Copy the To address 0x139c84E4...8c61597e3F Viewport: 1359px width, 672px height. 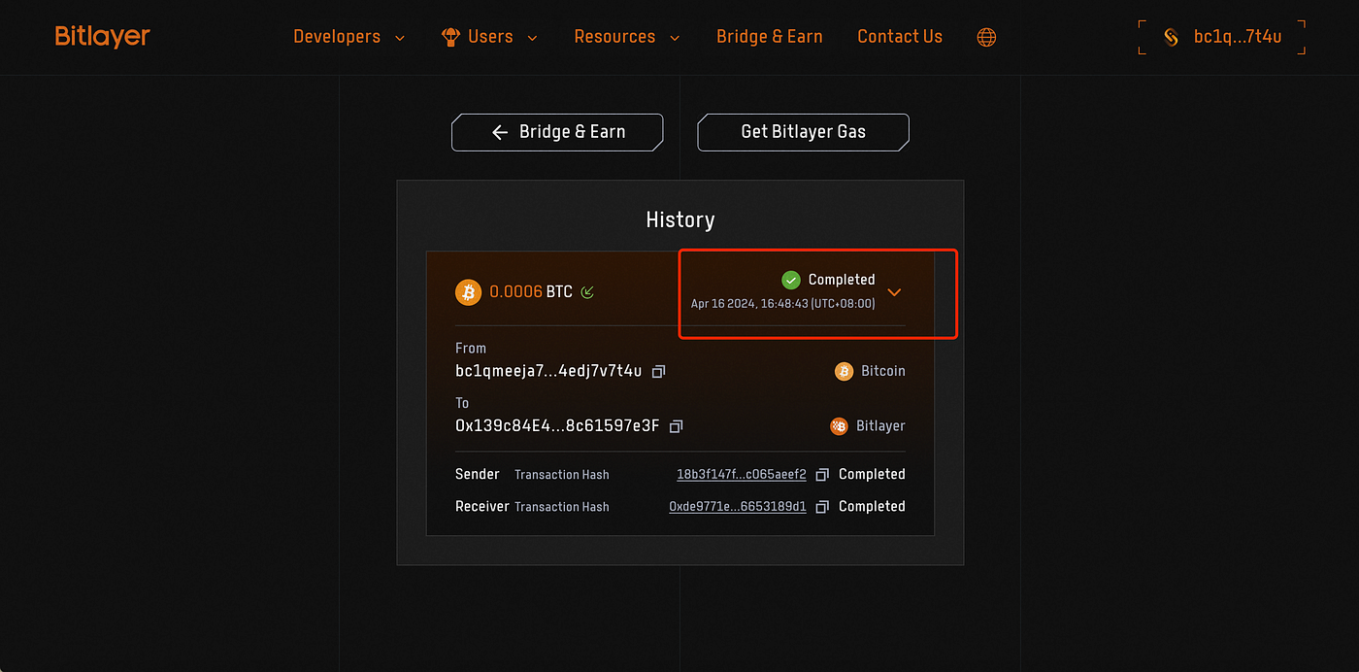[676, 425]
